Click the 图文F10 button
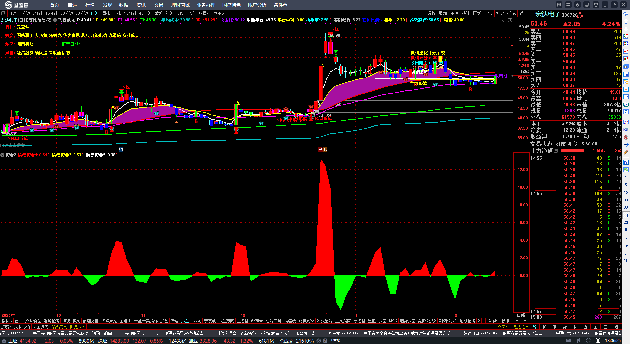 [505, 327]
